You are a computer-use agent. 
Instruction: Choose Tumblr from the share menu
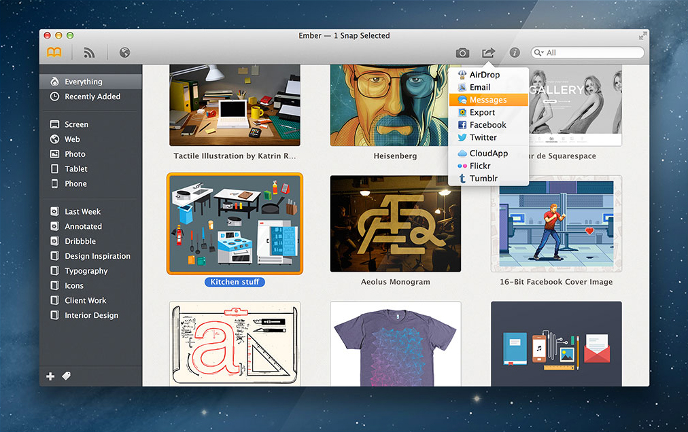click(488, 179)
